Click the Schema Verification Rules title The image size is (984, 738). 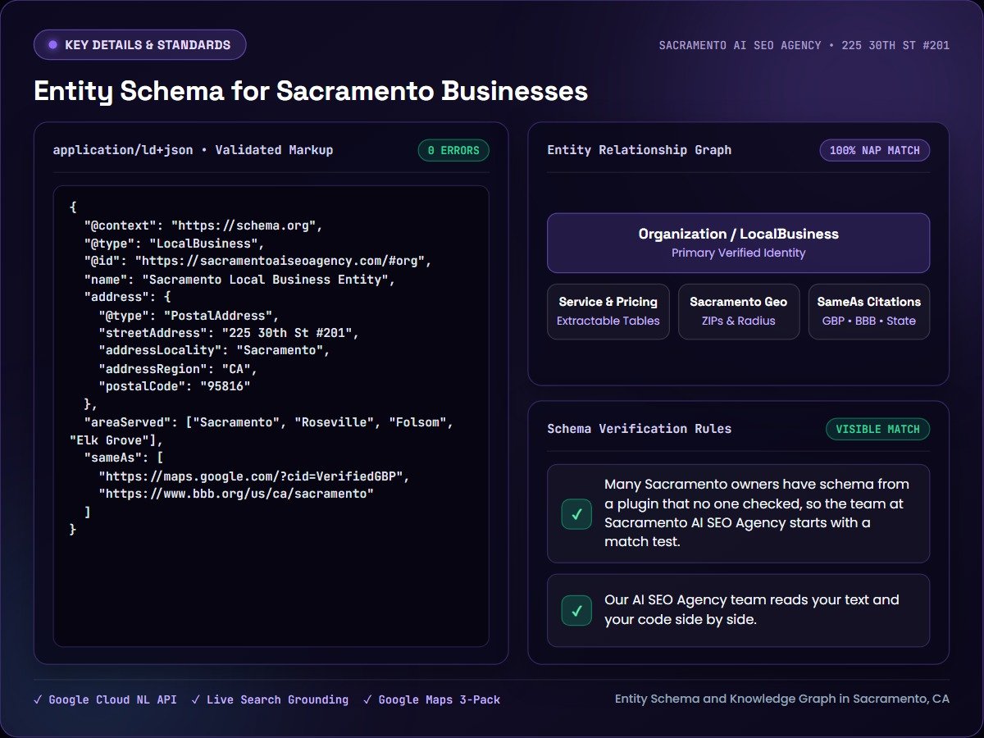(639, 429)
